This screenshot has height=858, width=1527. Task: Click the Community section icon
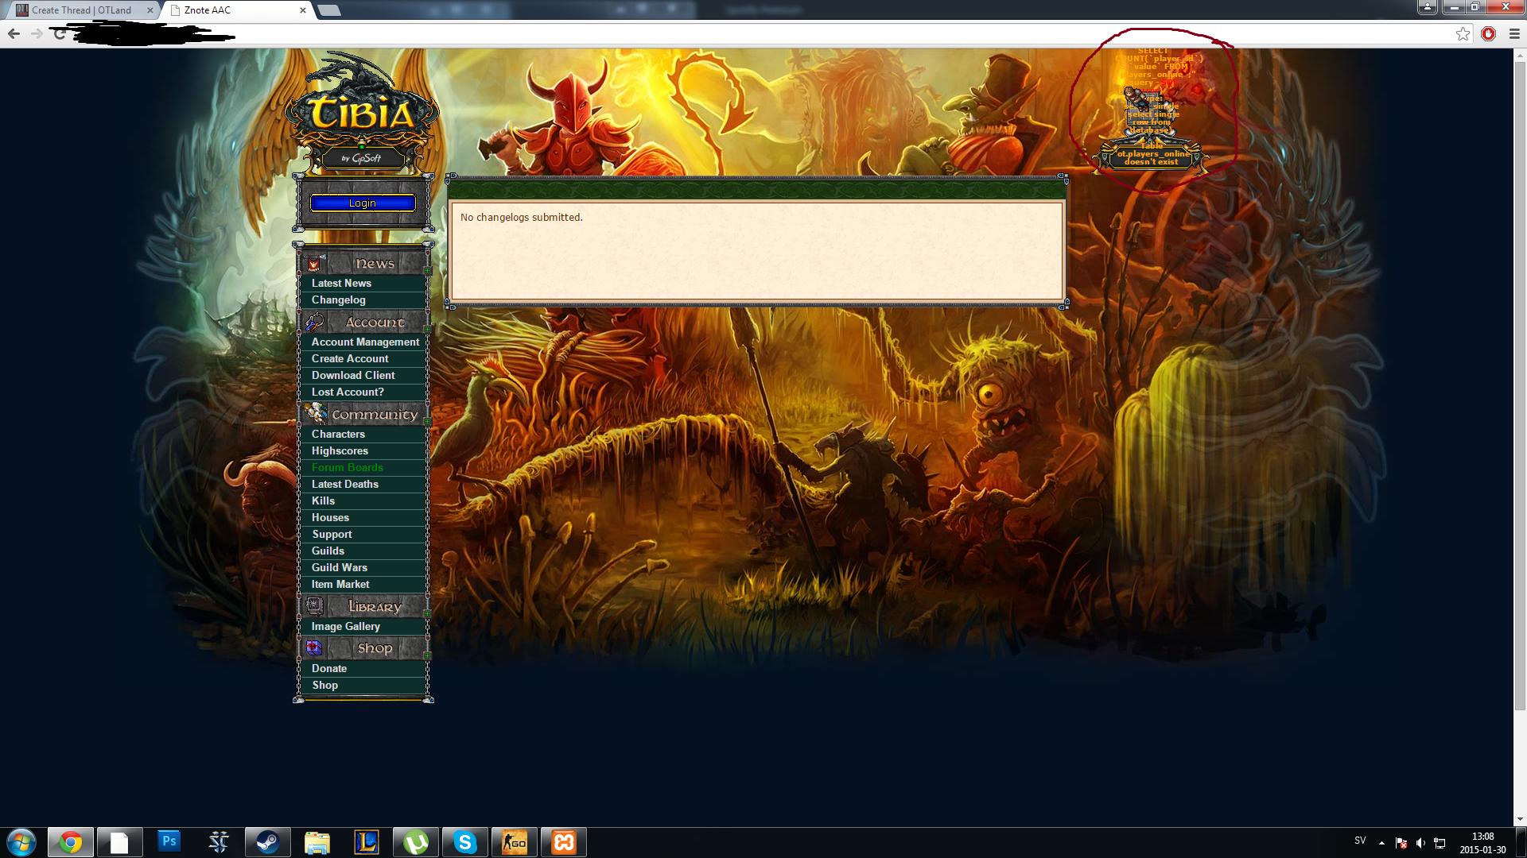tap(316, 414)
